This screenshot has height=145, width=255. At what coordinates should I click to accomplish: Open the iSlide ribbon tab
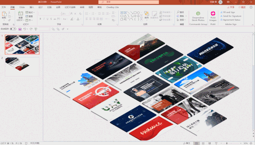pyautogui.click(x=22, y=7)
